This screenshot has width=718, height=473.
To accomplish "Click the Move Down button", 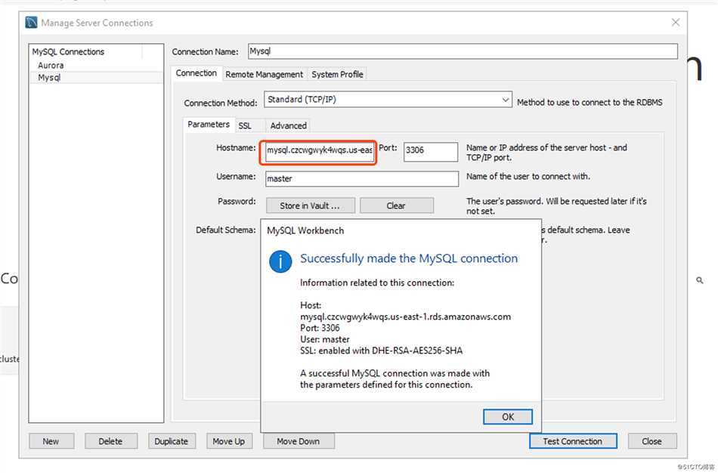I will click(299, 441).
